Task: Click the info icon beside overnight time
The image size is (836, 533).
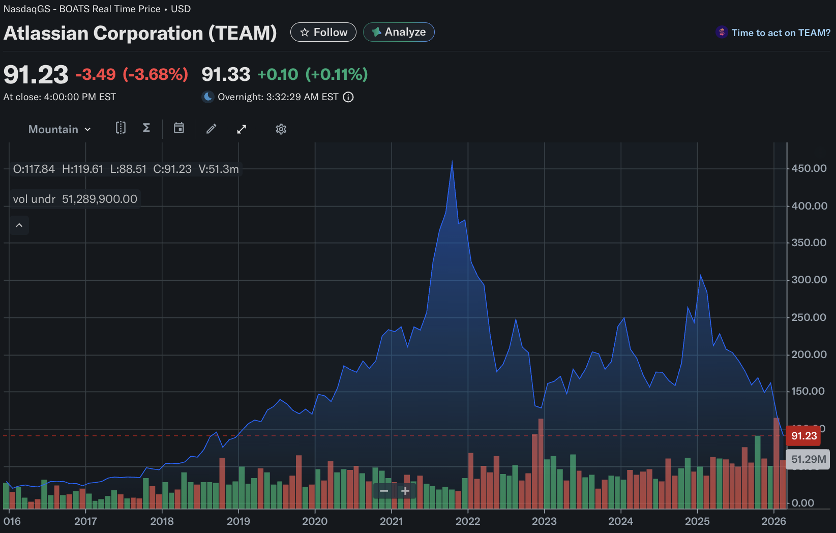Action: click(348, 97)
